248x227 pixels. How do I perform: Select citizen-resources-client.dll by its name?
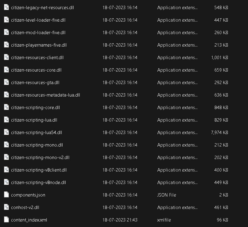coord(37,58)
